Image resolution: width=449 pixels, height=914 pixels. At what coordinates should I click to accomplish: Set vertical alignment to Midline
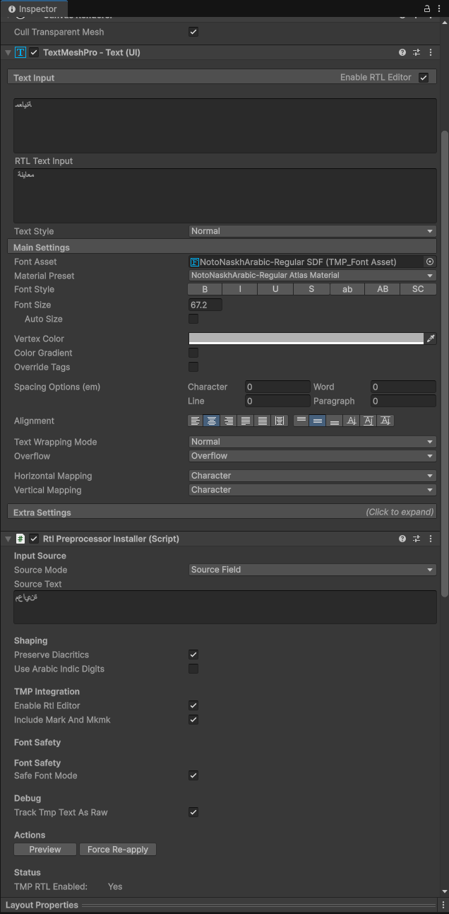click(369, 421)
